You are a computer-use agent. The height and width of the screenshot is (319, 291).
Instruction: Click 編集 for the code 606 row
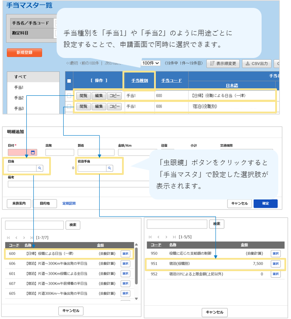tap(99, 106)
